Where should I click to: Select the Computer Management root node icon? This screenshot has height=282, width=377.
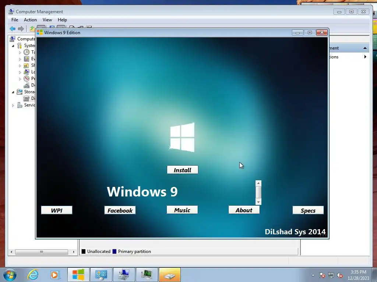coord(12,39)
